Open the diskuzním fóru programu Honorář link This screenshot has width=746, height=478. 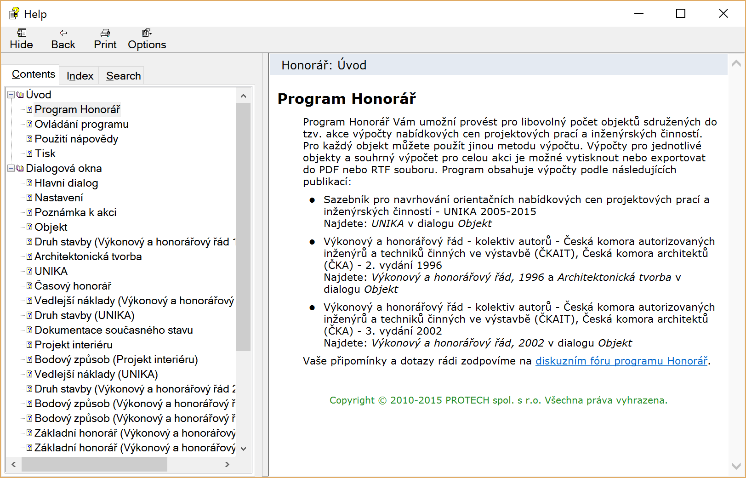click(621, 361)
